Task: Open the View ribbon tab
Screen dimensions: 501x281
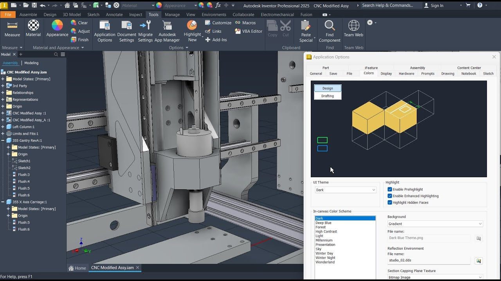Action: click(191, 14)
